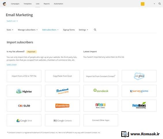
Task: Choose the Salesforce import tile
Action: click(x=139, y=76)
